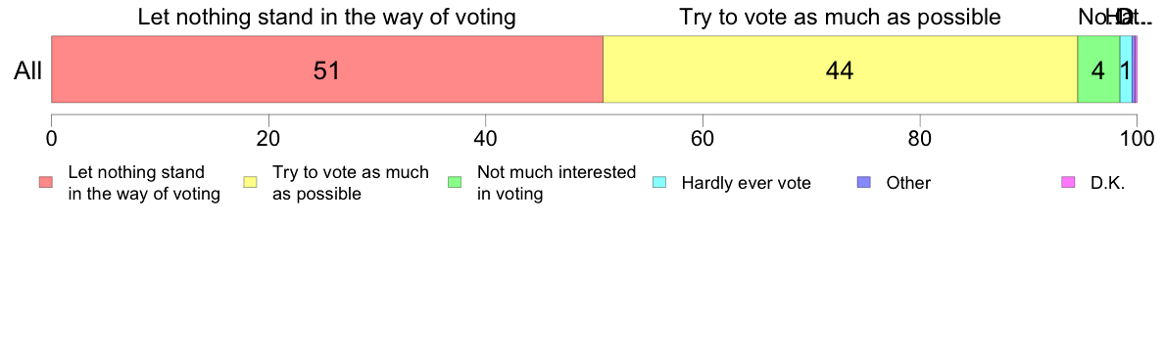Click the axis tick label 60

(703, 139)
